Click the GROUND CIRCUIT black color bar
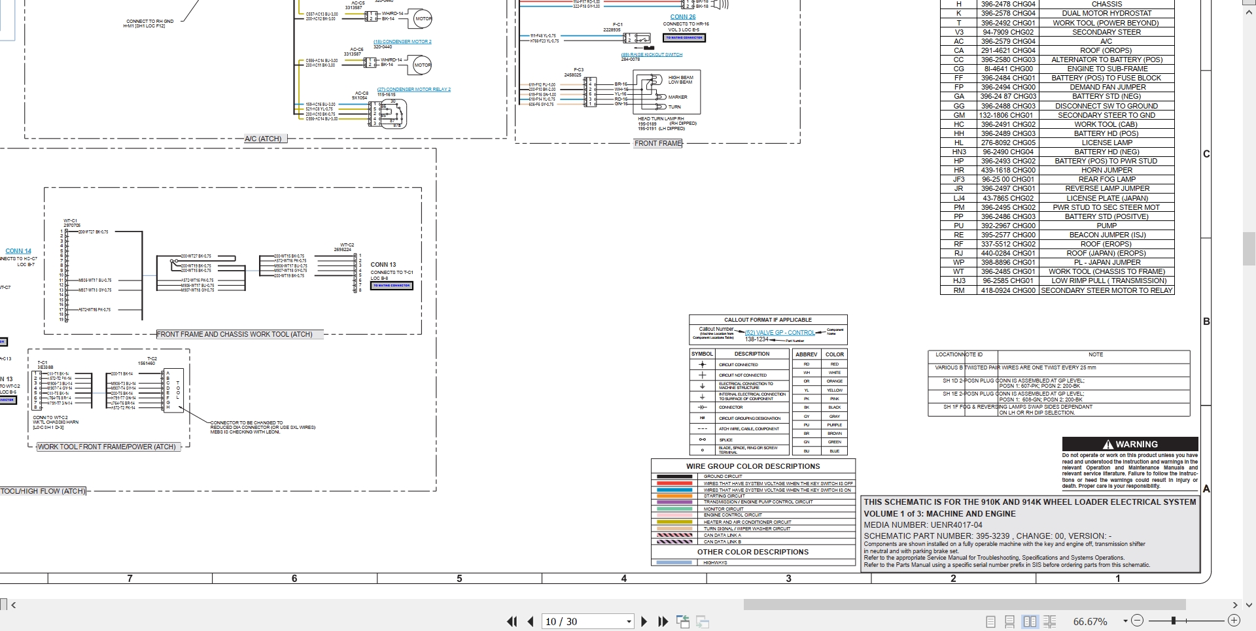Viewport: 1256px width, 631px height. [x=674, y=477]
